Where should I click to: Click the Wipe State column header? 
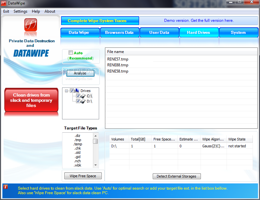click(x=240, y=139)
